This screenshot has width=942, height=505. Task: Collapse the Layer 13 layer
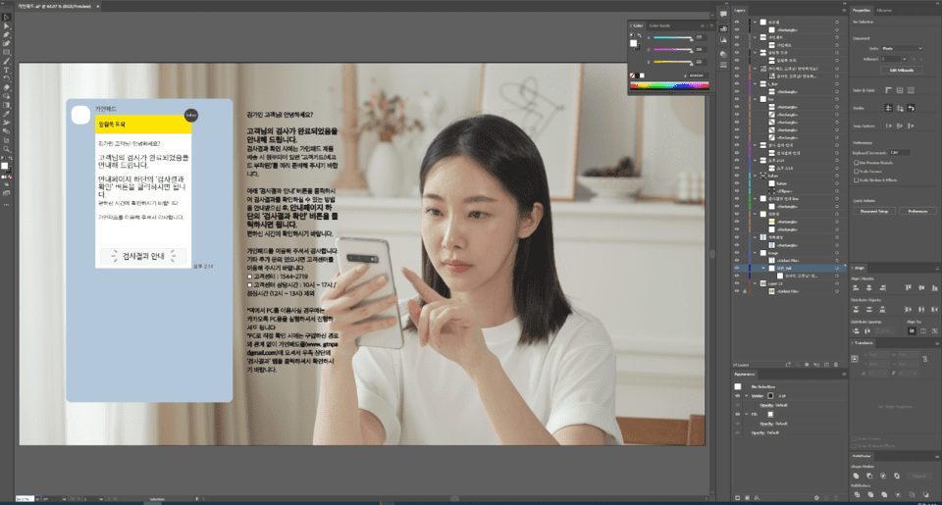[755, 283]
